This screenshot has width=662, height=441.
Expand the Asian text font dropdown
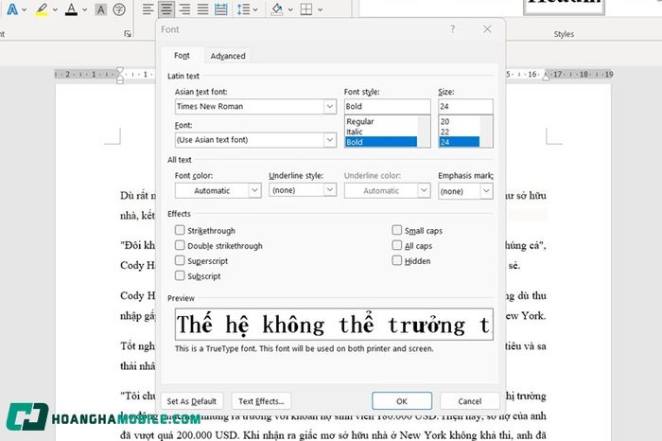pyautogui.click(x=330, y=107)
